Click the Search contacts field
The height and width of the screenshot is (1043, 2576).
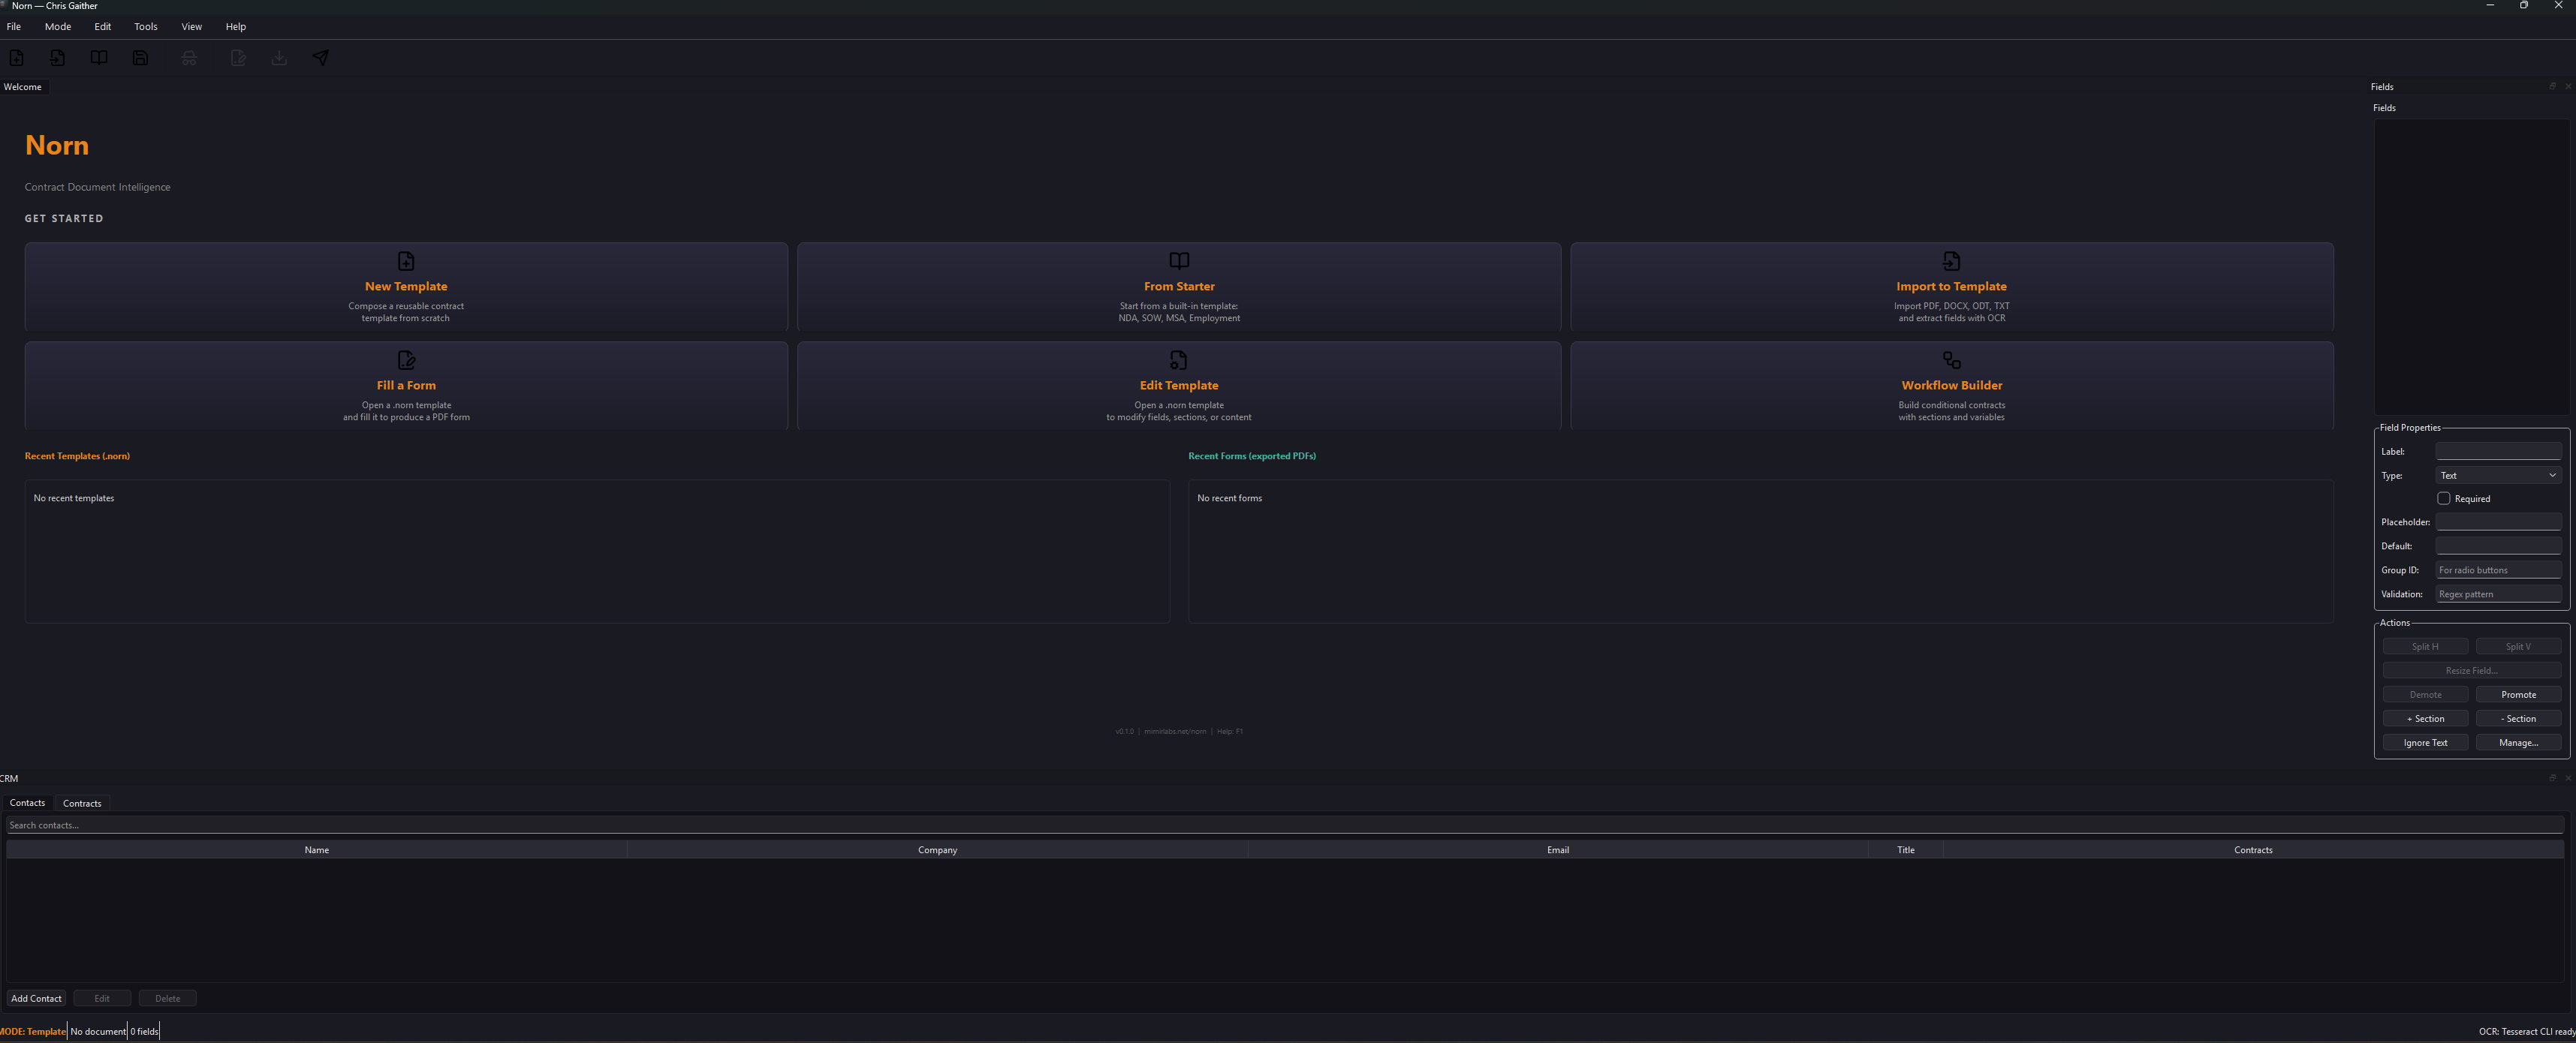click(1285, 825)
